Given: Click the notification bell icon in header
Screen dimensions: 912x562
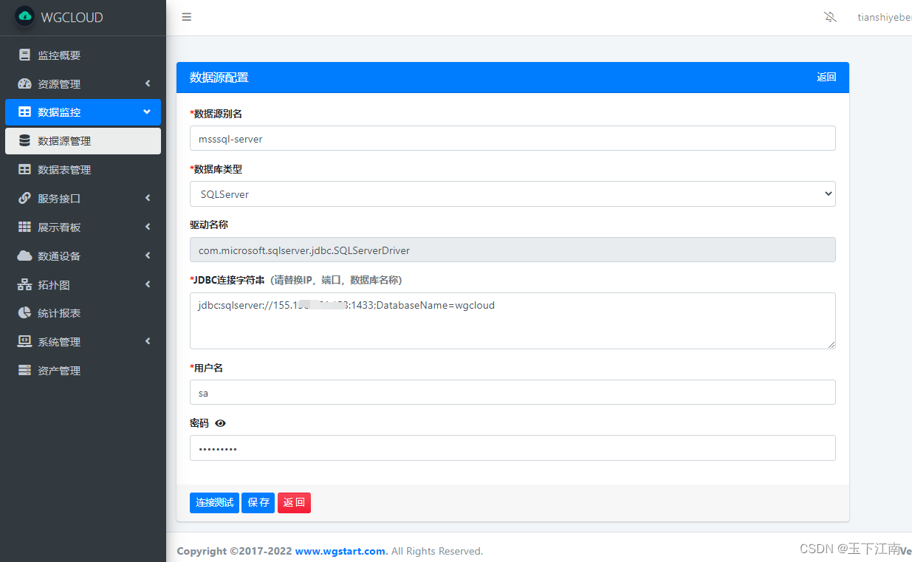Looking at the screenshot, I should pos(830,16).
